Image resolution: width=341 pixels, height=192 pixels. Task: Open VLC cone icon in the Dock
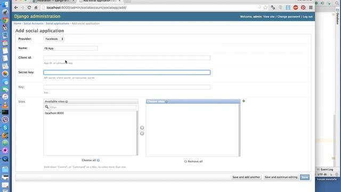(5, 105)
